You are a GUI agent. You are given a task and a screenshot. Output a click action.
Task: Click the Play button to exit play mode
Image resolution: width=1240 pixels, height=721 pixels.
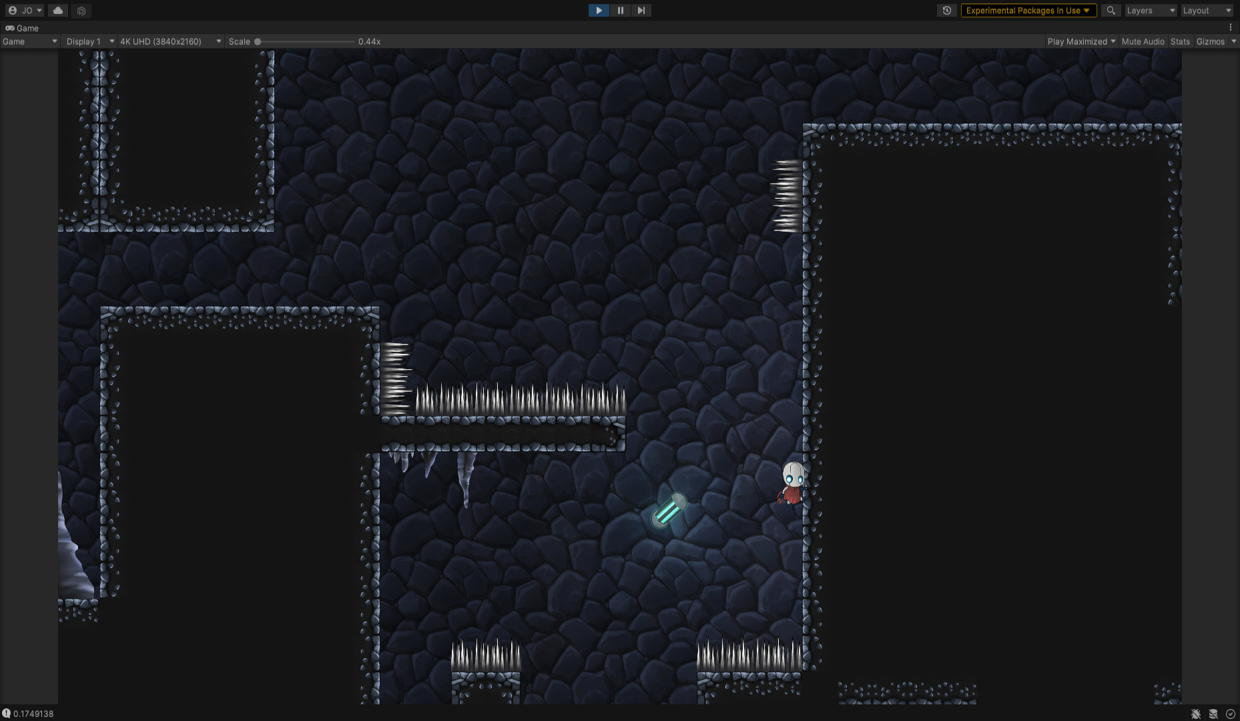[x=599, y=10]
